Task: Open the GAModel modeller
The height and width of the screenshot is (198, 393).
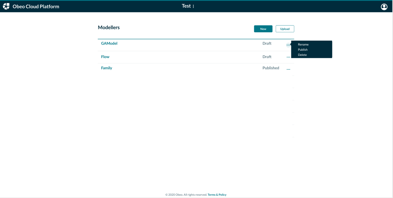Action: [x=109, y=43]
